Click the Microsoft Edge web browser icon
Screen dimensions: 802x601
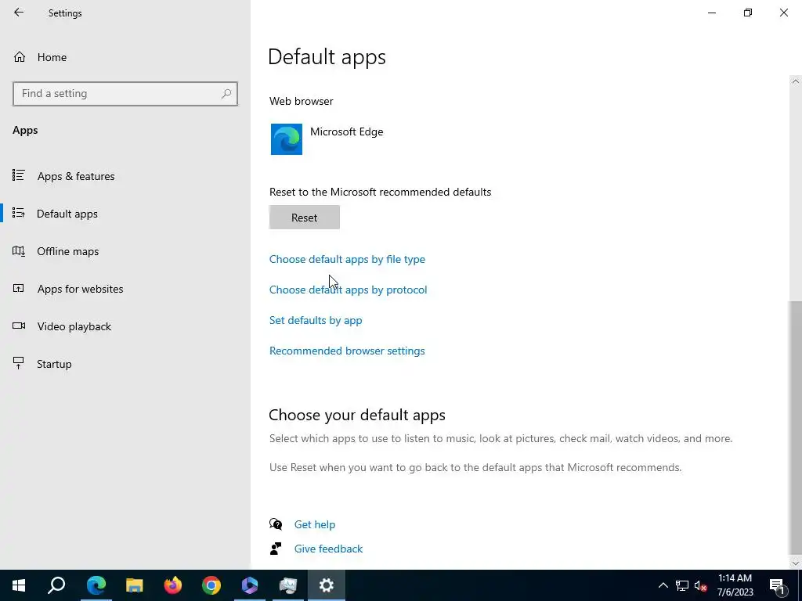click(287, 139)
